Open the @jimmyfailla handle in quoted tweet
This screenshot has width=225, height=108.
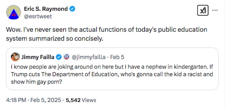88,57
